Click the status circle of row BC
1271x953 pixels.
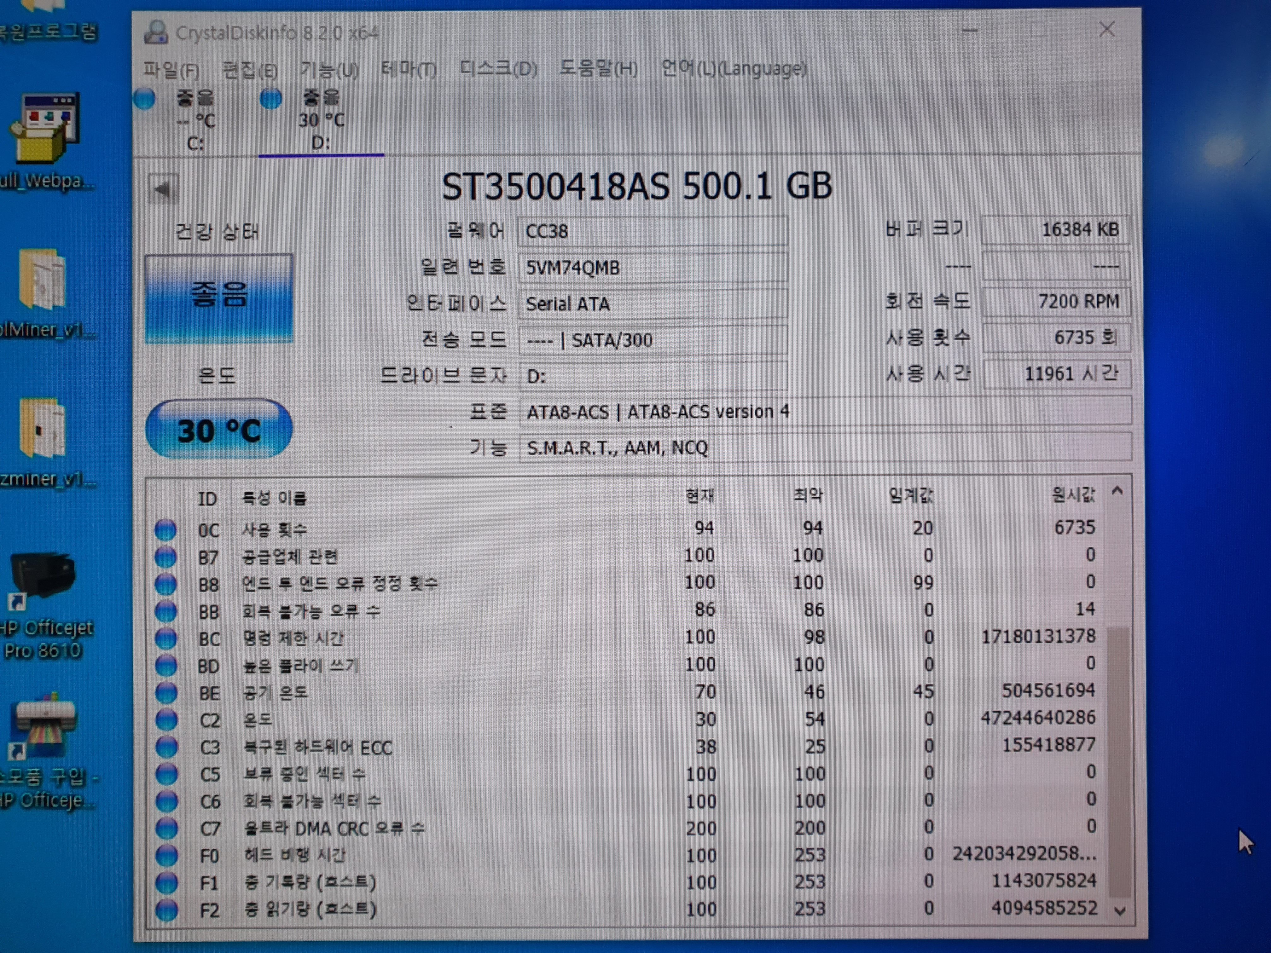click(x=165, y=638)
